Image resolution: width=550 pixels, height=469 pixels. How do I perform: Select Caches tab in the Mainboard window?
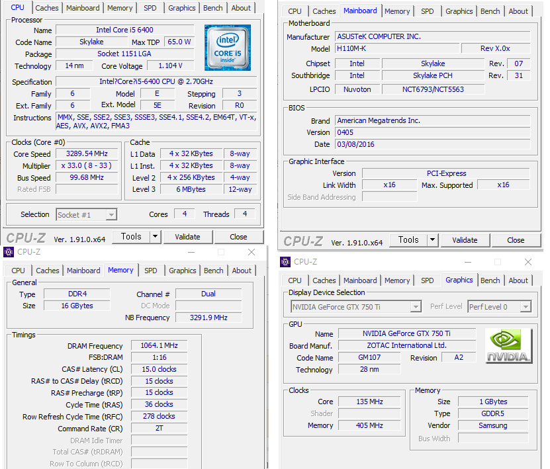tap(324, 11)
